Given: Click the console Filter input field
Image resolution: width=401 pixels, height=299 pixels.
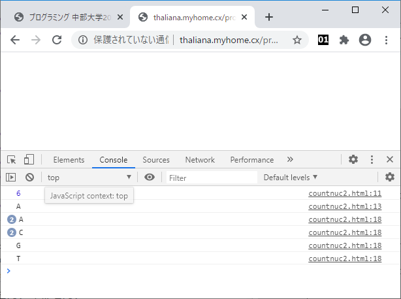Looking at the screenshot, I should click(x=211, y=178).
